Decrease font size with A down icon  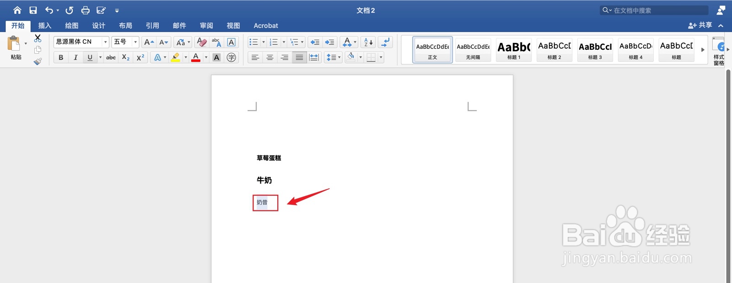(x=164, y=42)
